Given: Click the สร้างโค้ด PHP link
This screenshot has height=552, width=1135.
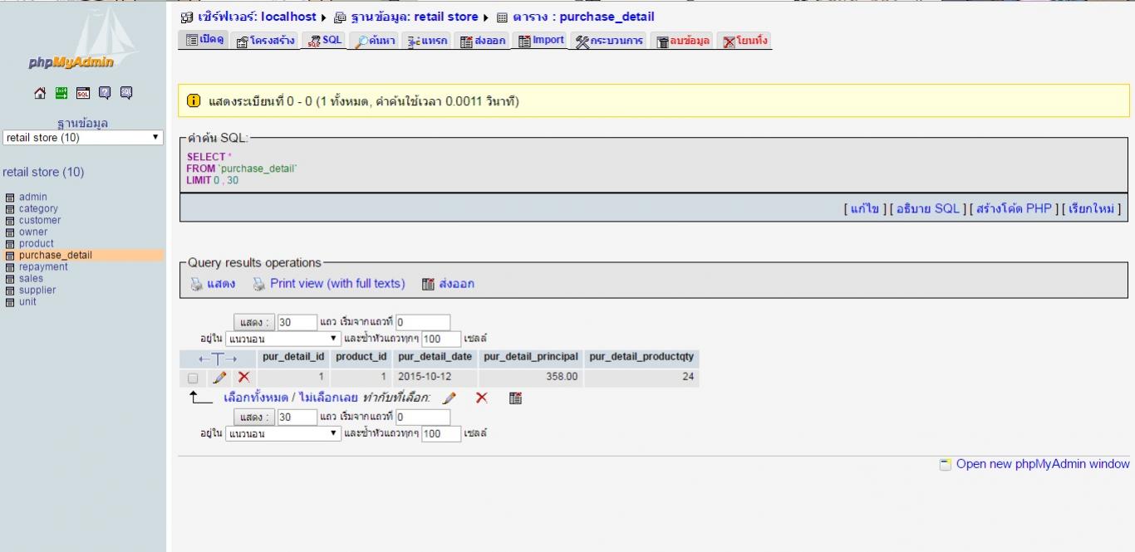Looking at the screenshot, I should 1014,209.
